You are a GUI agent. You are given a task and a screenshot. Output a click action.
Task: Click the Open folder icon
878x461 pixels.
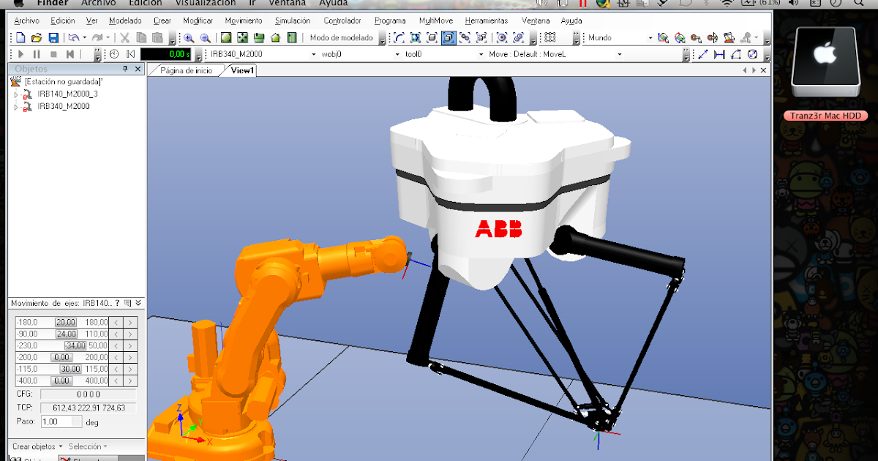coord(37,37)
